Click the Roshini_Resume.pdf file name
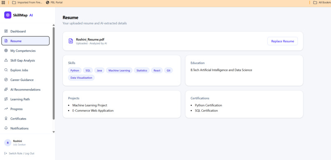Screen dimensions: 331x160 [x=90, y=39]
